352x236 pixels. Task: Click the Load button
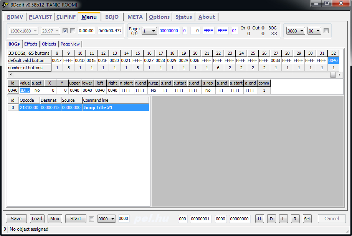point(37,218)
